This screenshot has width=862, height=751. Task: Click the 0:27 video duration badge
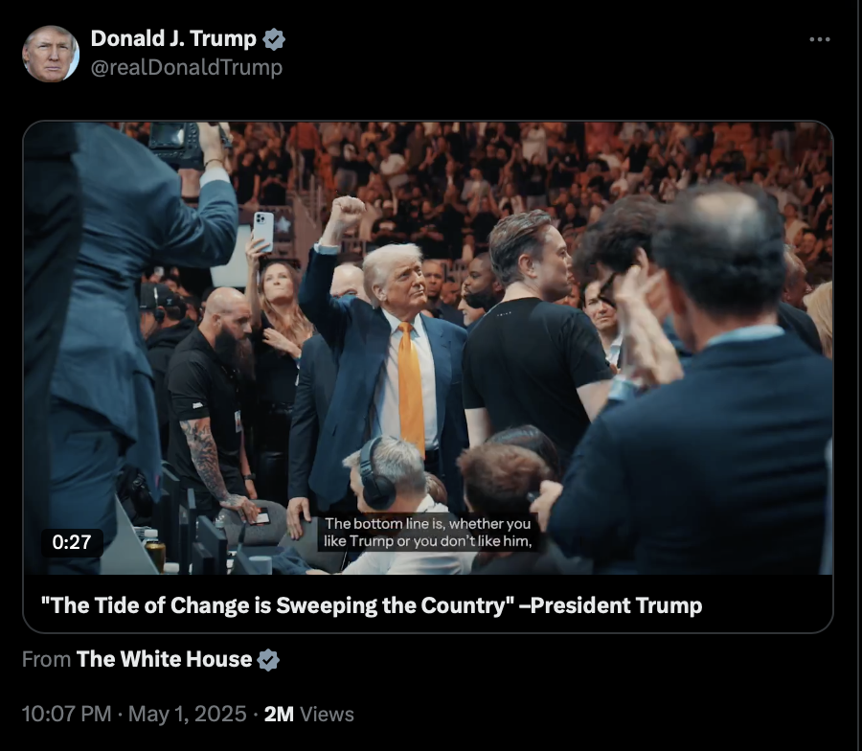(72, 542)
